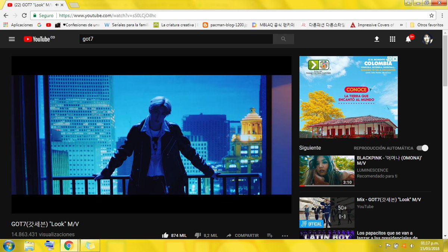Open the account avatar menu
Screen dimensions: 448x252
pyautogui.click(x=427, y=39)
